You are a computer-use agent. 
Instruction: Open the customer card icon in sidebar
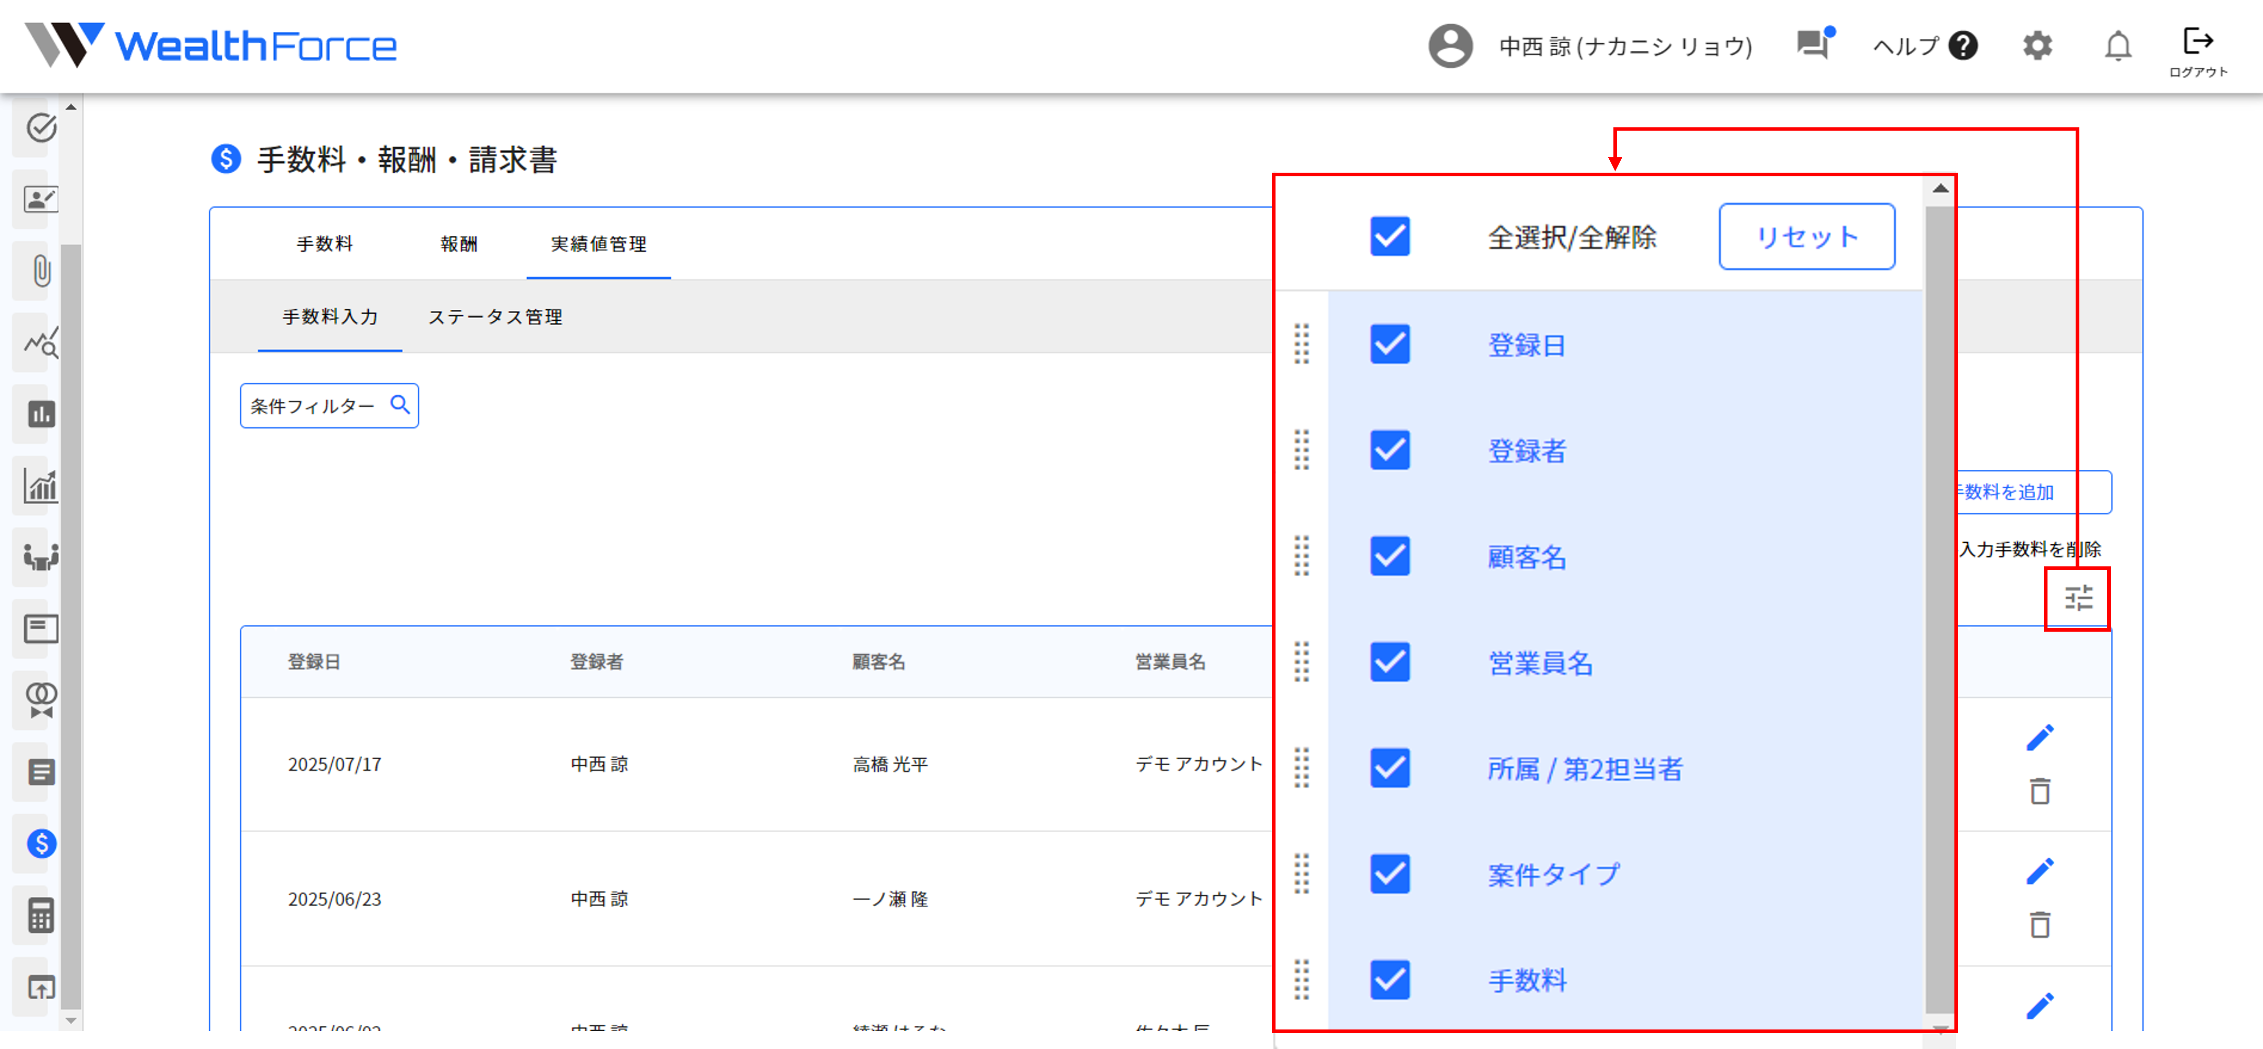[41, 199]
